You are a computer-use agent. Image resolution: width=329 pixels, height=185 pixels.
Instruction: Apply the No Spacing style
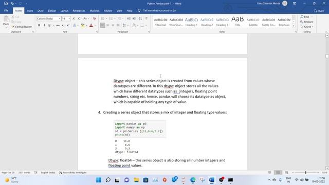pos(176,22)
